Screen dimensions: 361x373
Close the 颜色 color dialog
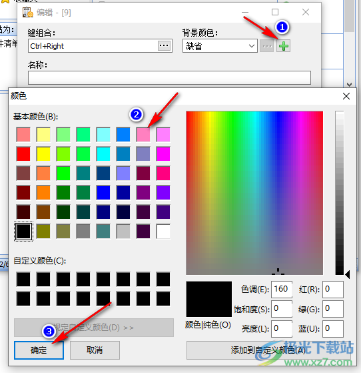[346, 96]
